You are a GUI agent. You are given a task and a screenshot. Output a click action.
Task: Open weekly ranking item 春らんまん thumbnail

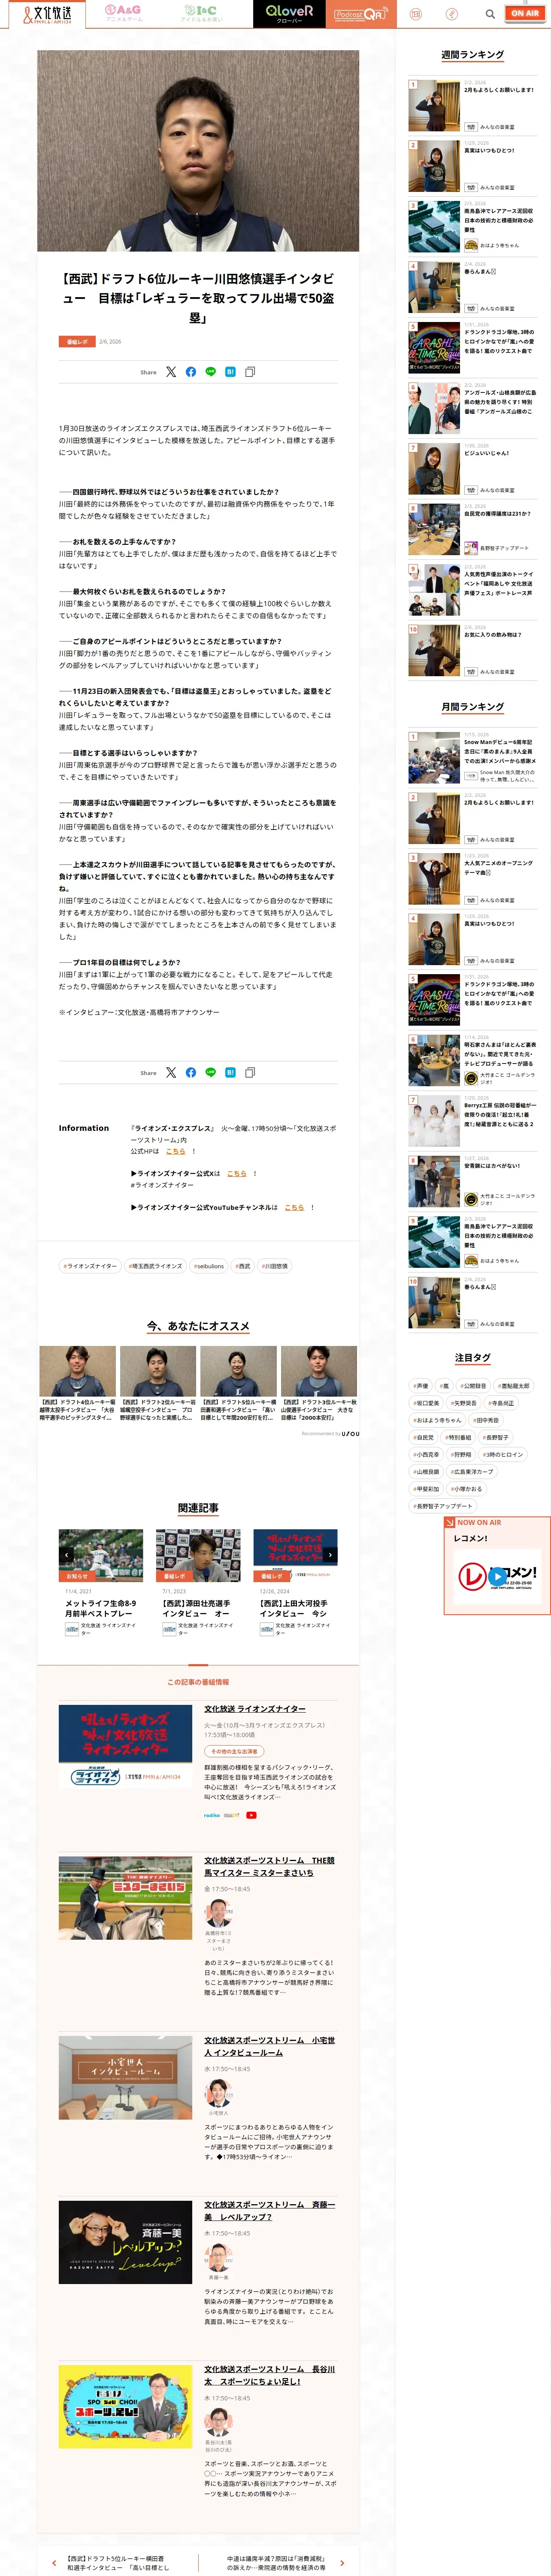click(434, 287)
